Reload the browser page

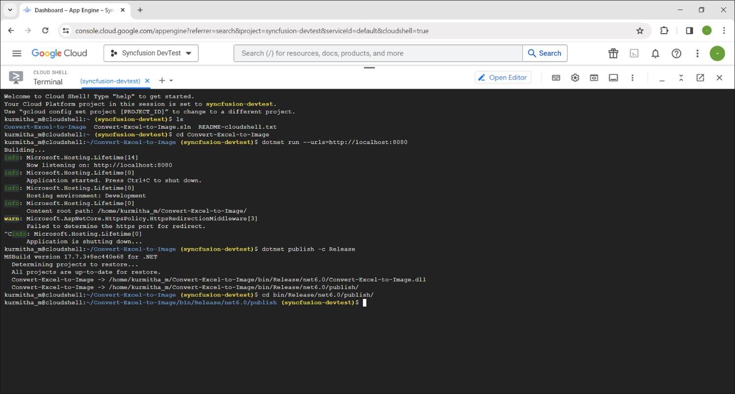[x=45, y=30]
